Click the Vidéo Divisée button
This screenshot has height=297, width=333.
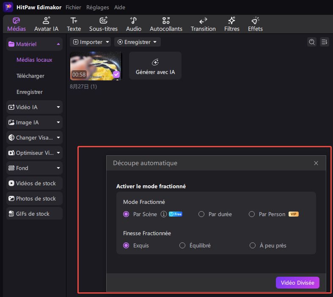tap(297, 283)
